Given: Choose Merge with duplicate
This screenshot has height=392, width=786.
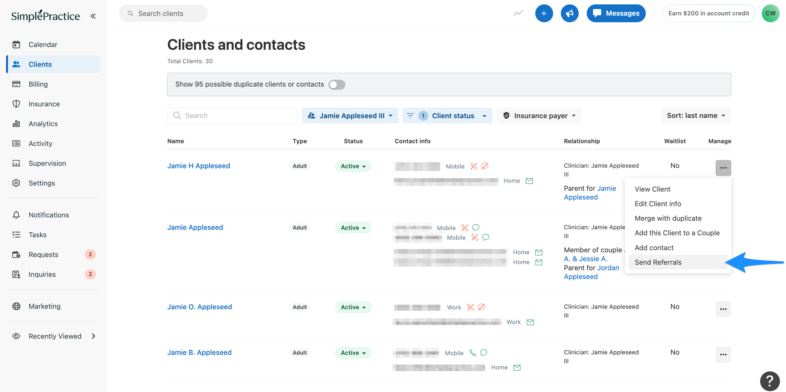Looking at the screenshot, I should click(677, 219).
